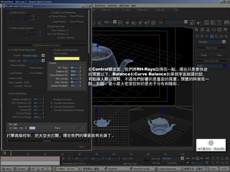Click the Render Scene icon
230x172 pixels.
click(x=227, y=23)
